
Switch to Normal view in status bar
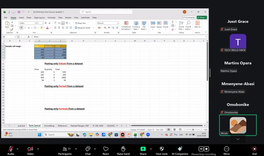point(168,130)
